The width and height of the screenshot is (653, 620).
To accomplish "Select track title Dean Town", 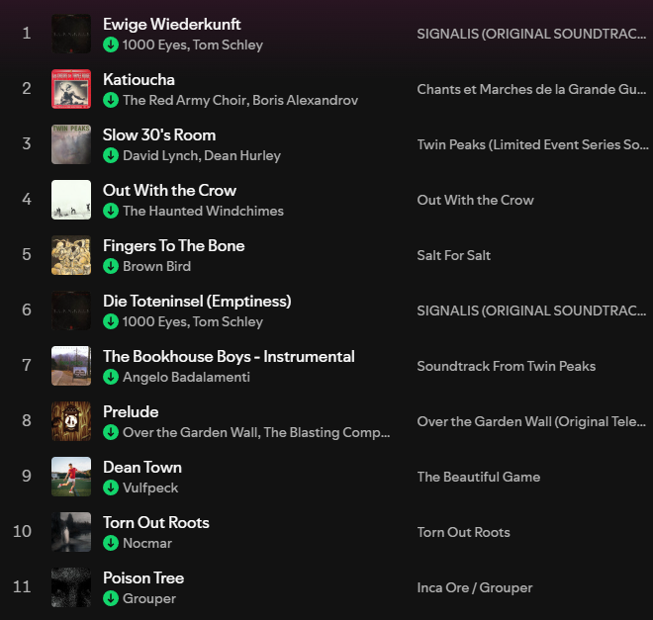I will [142, 467].
